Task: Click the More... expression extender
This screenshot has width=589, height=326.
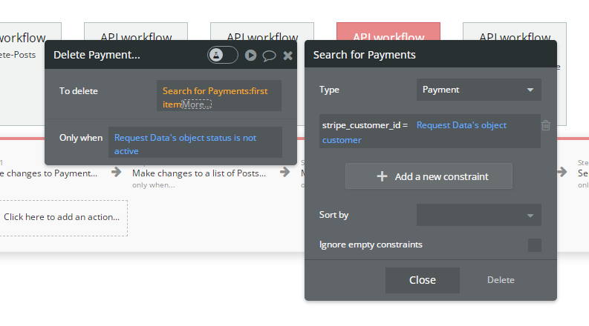Action: [x=197, y=104]
